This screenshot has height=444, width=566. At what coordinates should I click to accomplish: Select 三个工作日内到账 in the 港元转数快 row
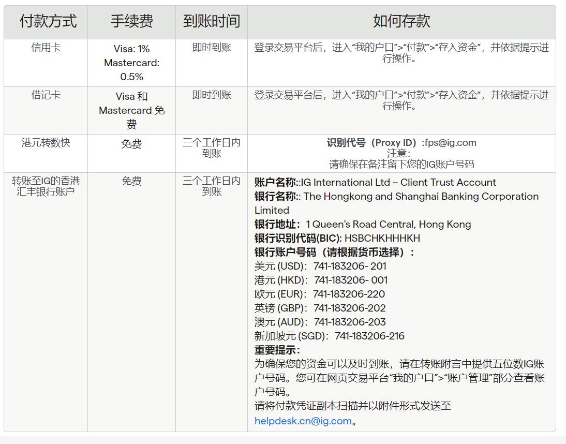[x=212, y=148]
